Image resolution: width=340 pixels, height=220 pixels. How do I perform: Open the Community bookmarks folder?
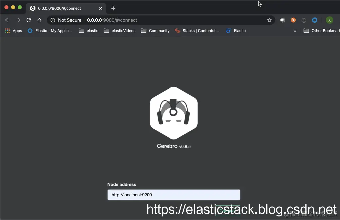(x=155, y=31)
